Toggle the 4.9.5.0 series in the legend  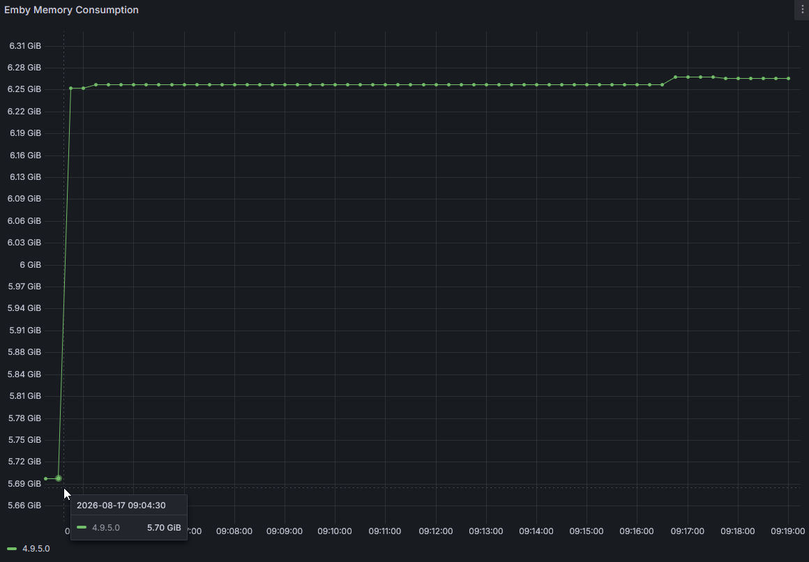36,549
